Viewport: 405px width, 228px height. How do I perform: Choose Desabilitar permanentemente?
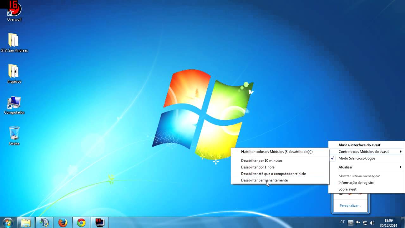click(x=280, y=180)
